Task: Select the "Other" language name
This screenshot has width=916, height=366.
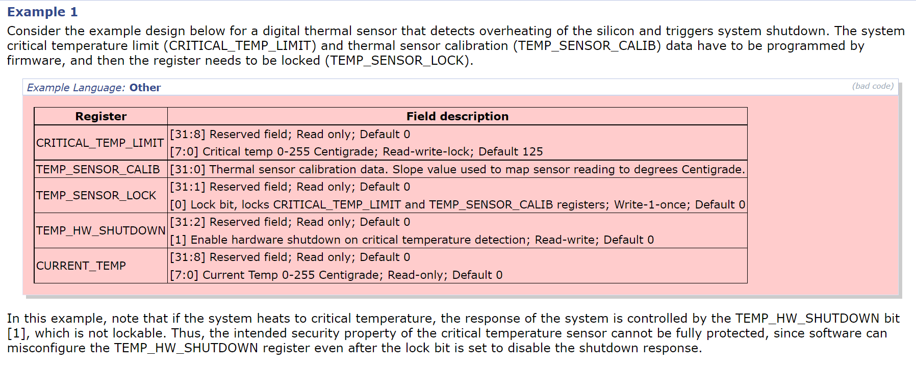Action: (145, 88)
